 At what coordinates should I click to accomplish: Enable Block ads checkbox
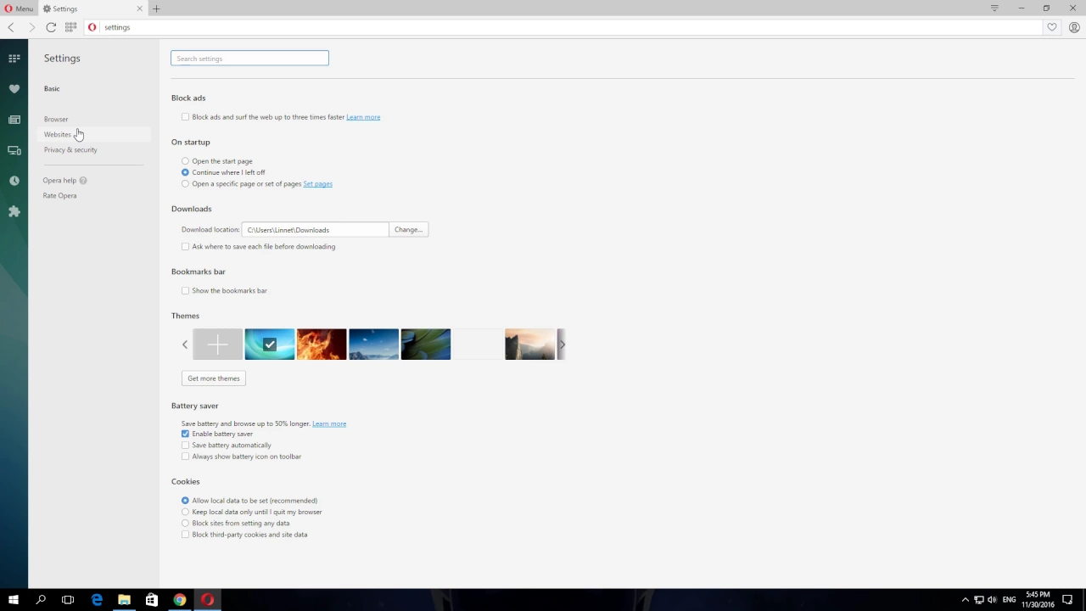point(185,117)
